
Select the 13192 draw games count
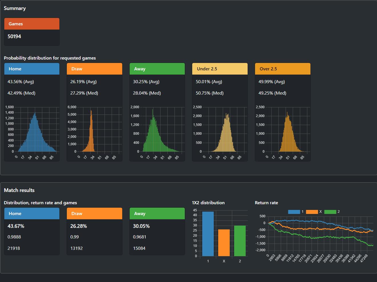77,248
